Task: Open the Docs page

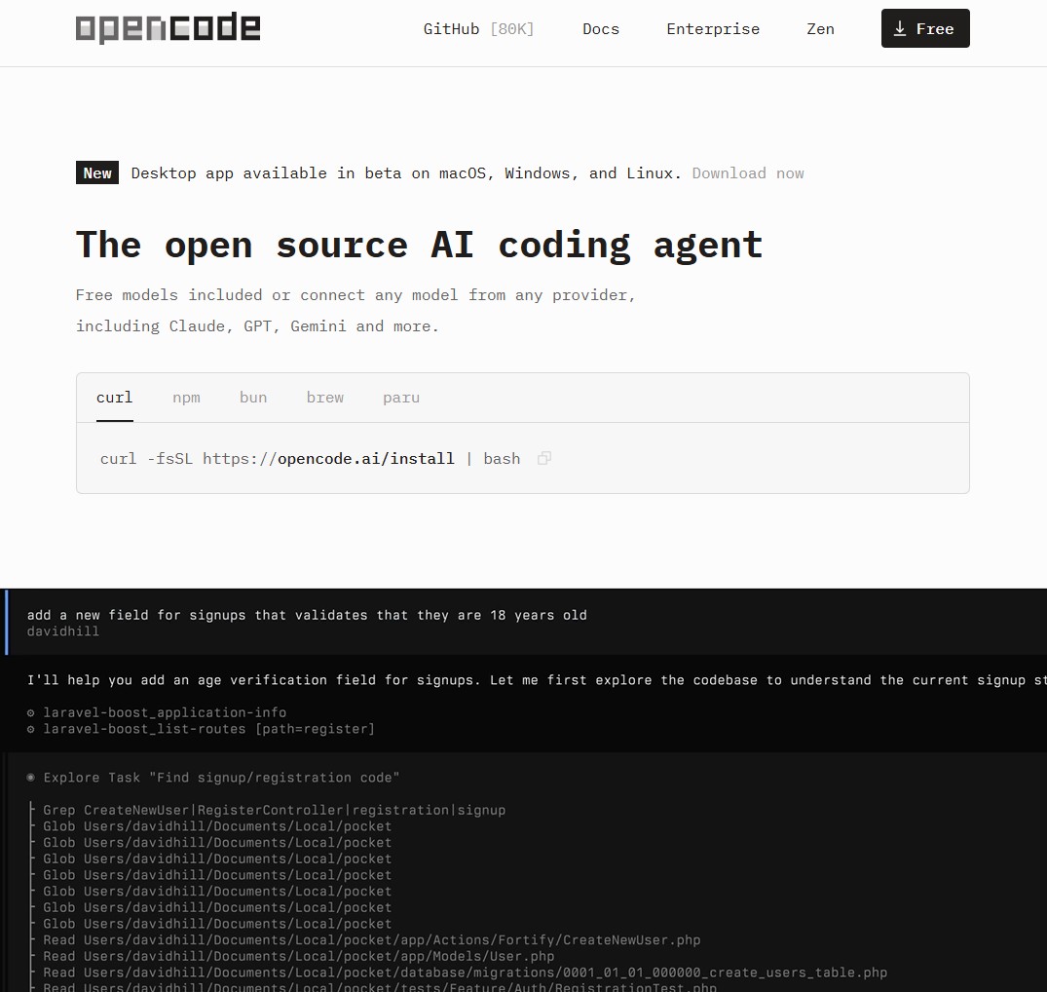Action: pyautogui.click(x=600, y=28)
